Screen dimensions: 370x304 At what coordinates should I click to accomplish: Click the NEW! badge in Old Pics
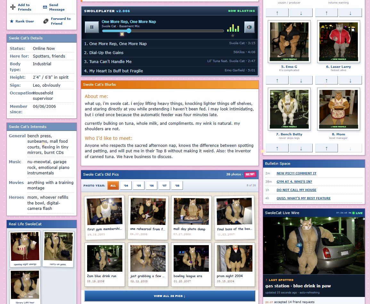pos(250,174)
